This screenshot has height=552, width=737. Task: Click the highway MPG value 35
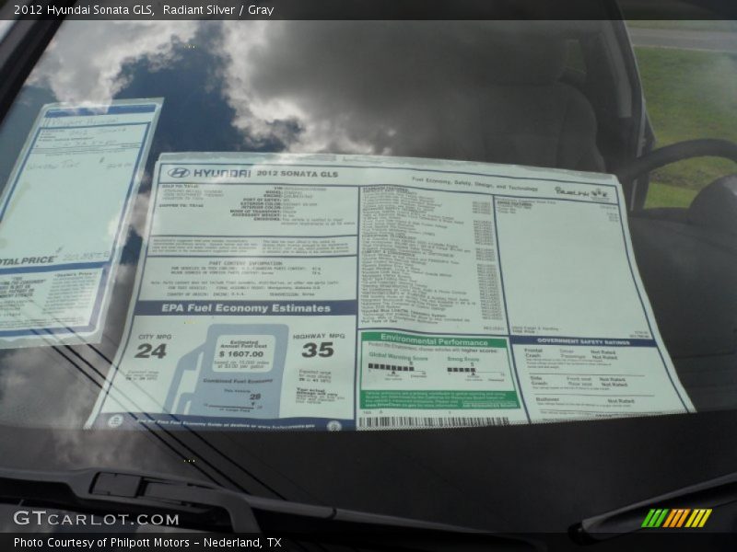click(x=318, y=350)
